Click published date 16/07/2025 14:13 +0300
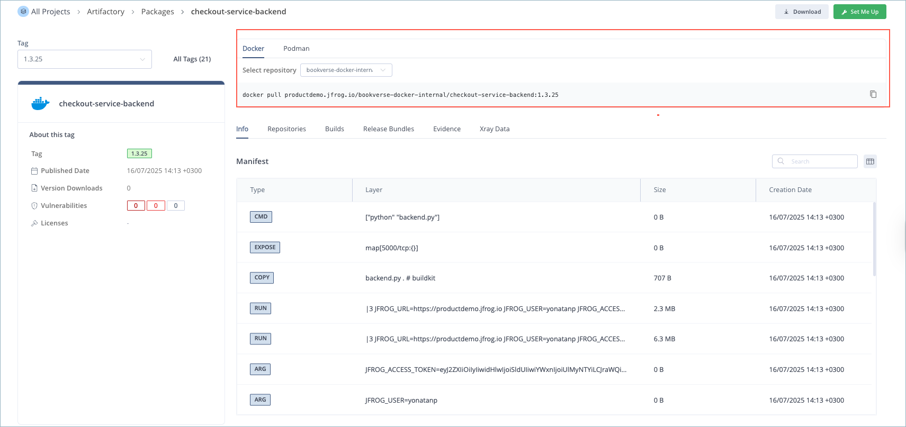This screenshot has height=427, width=906. (164, 171)
